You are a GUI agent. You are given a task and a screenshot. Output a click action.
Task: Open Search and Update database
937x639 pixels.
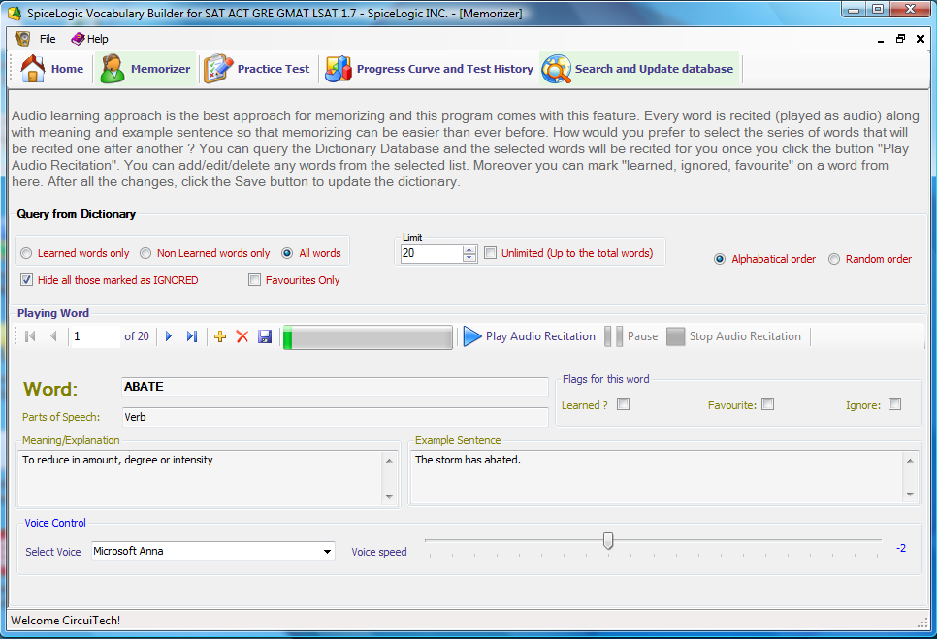[638, 69]
